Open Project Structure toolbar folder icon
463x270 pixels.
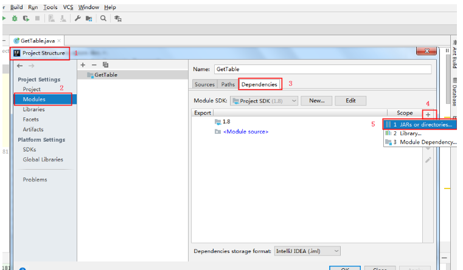89,19
